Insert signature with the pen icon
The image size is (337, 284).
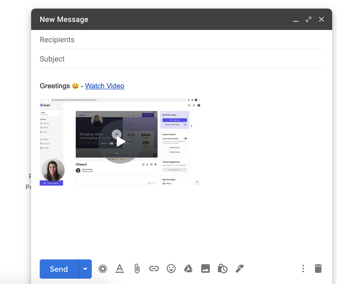pos(240,268)
